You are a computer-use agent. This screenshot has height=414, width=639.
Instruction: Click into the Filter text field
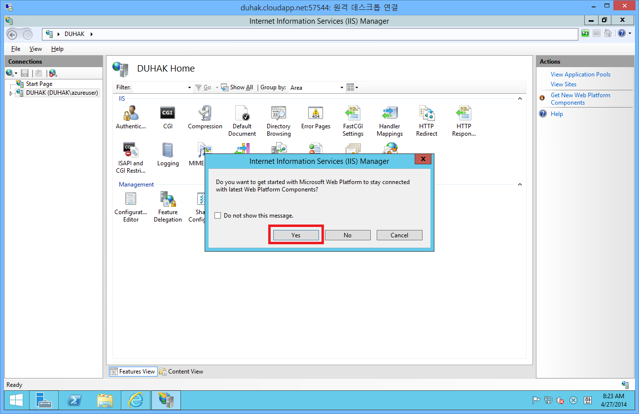160,87
